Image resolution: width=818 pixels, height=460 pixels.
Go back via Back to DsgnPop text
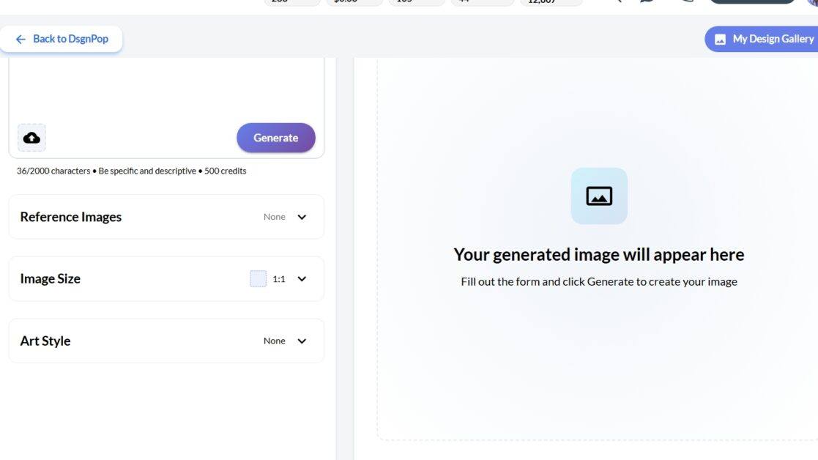click(70, 40)
